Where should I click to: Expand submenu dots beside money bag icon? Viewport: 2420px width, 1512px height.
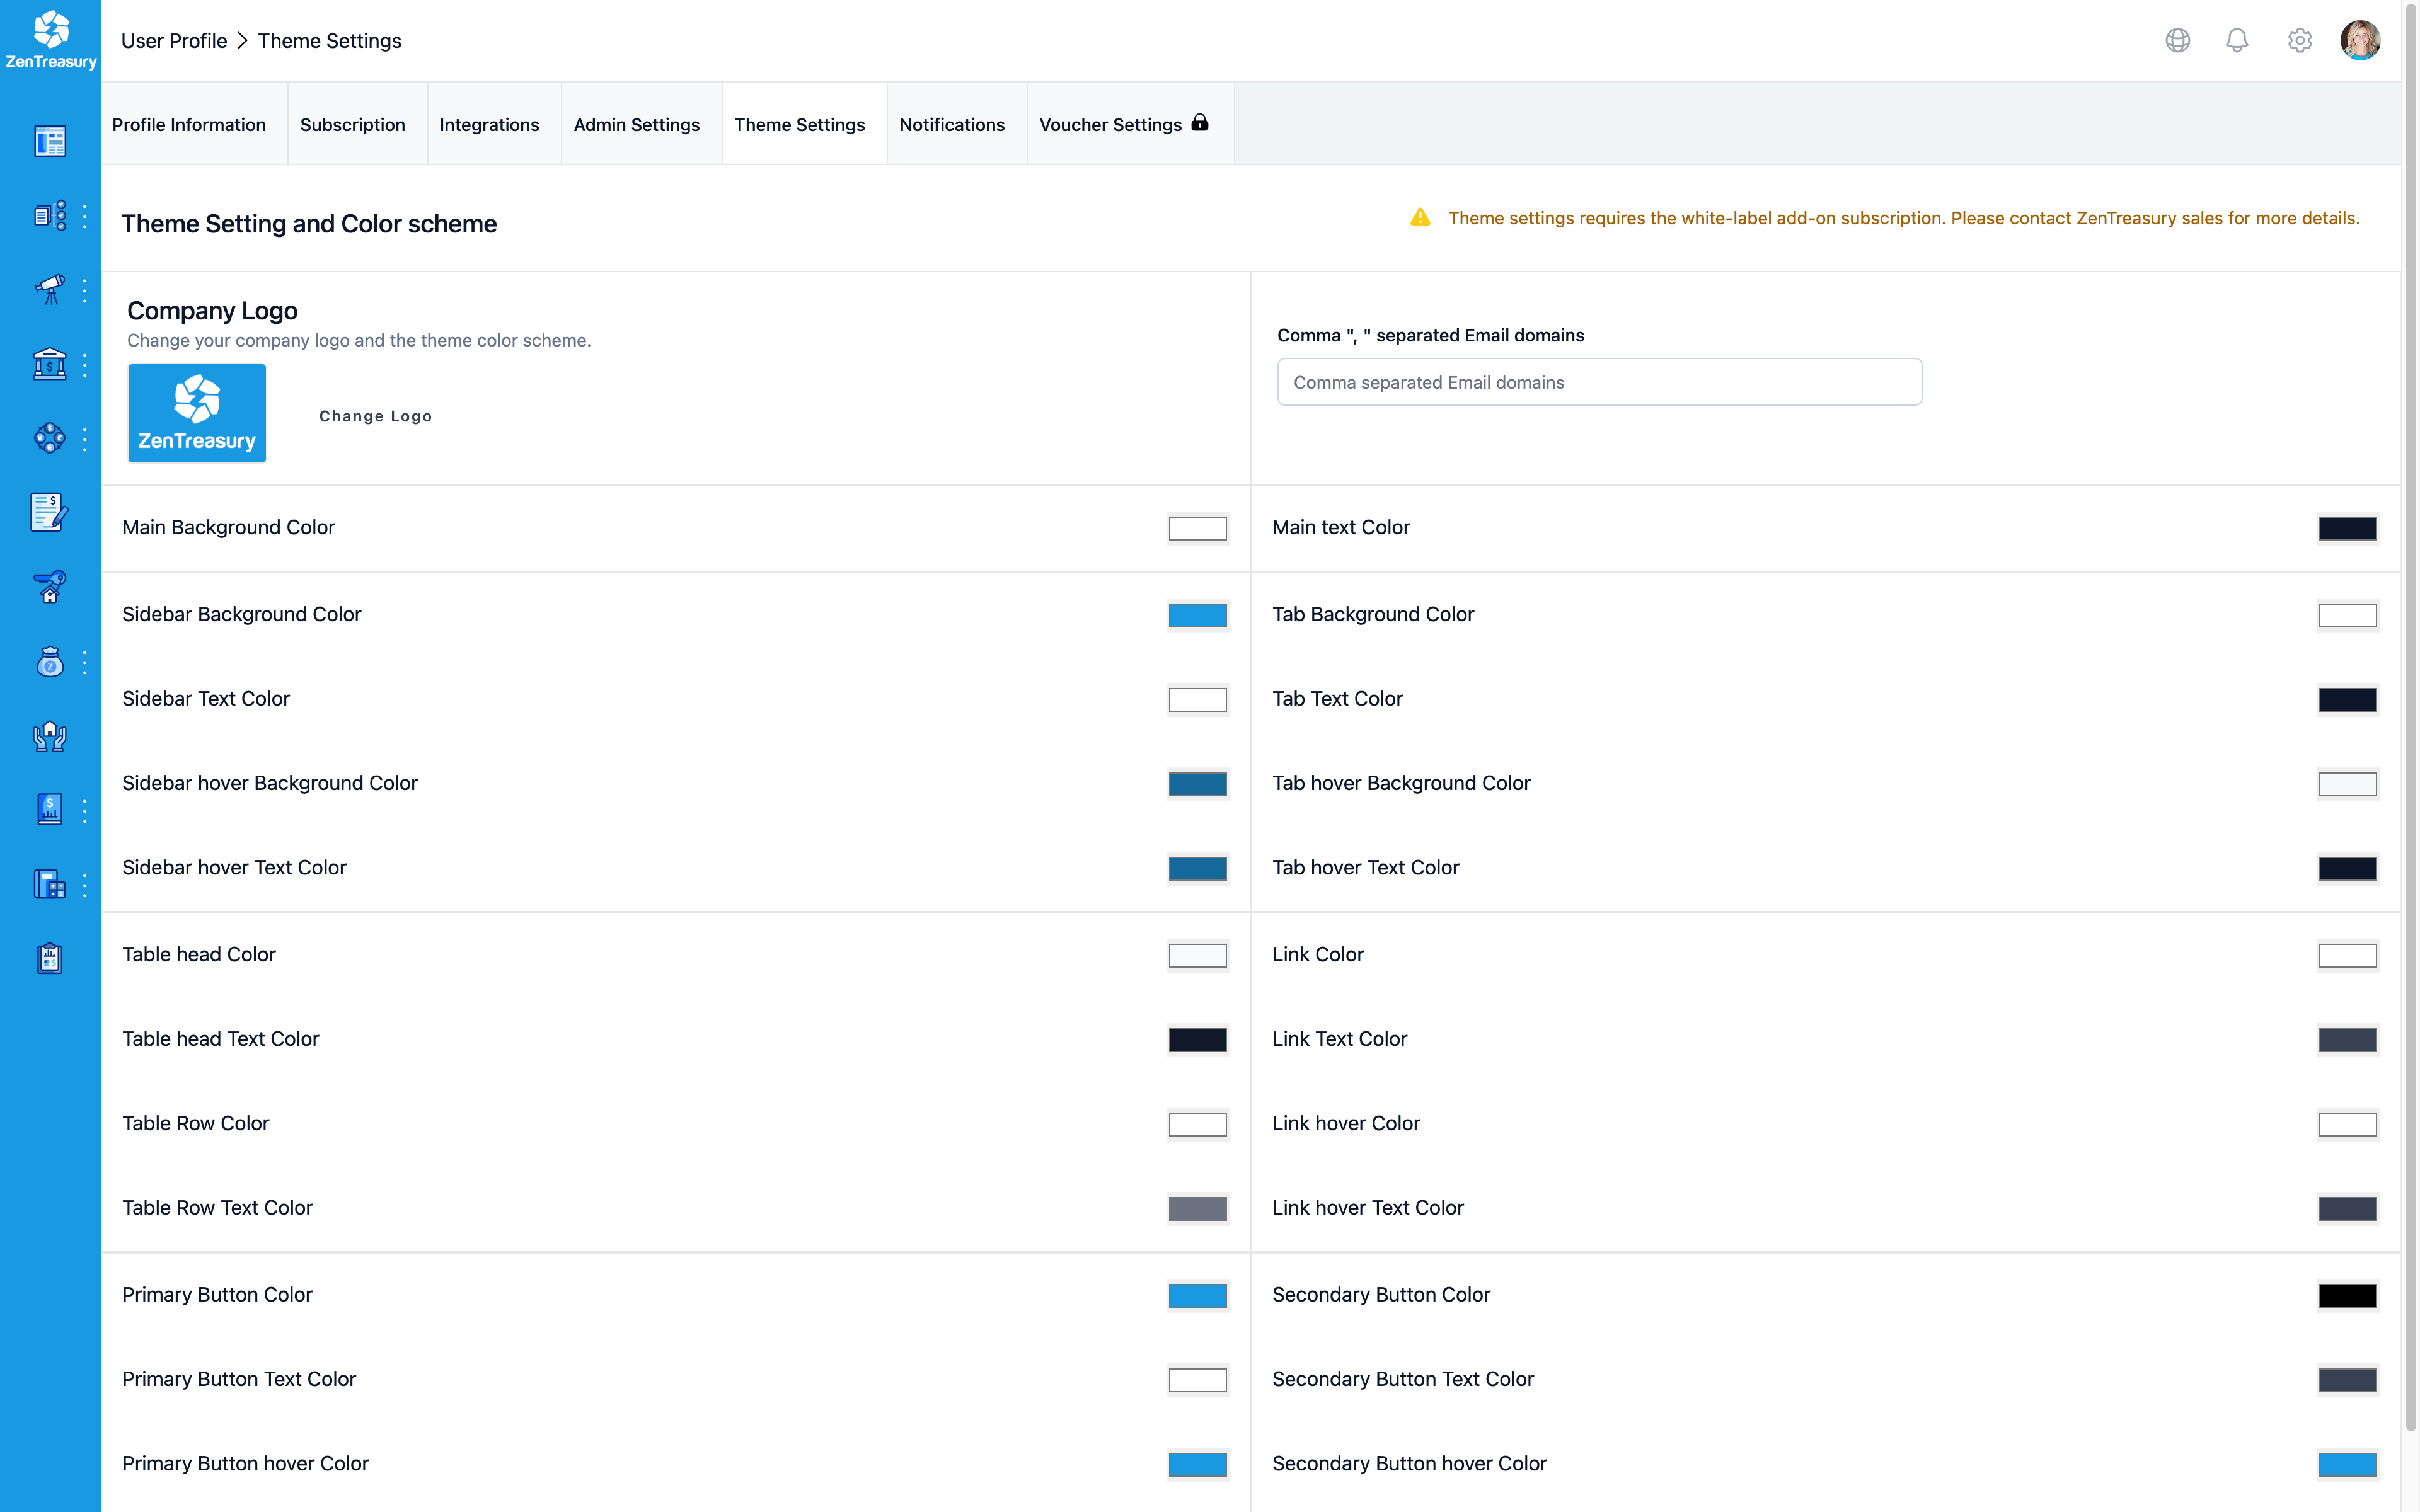coord(85,662)
